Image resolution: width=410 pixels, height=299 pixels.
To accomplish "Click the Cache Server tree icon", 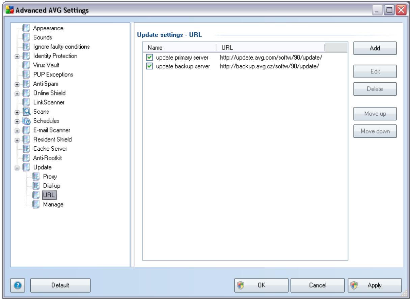I will [27, 148].
